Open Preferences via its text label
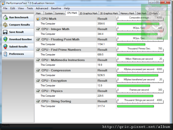 tap(16, 54)
